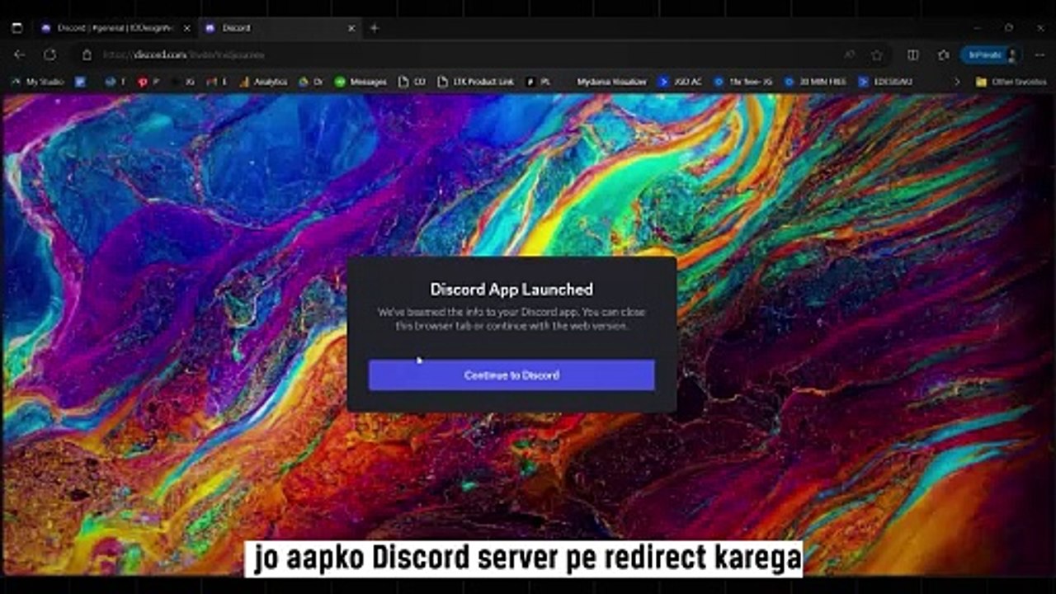
Task: Restore down the browser window
Action: (x=1008, y=27)
